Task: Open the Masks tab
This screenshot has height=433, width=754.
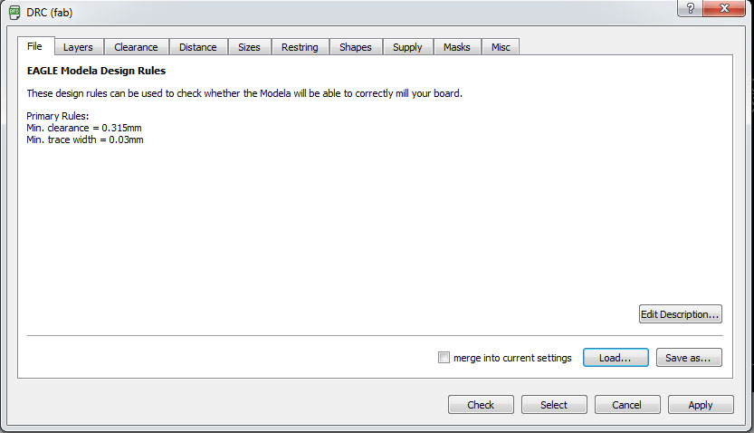Action: [457, 47]
